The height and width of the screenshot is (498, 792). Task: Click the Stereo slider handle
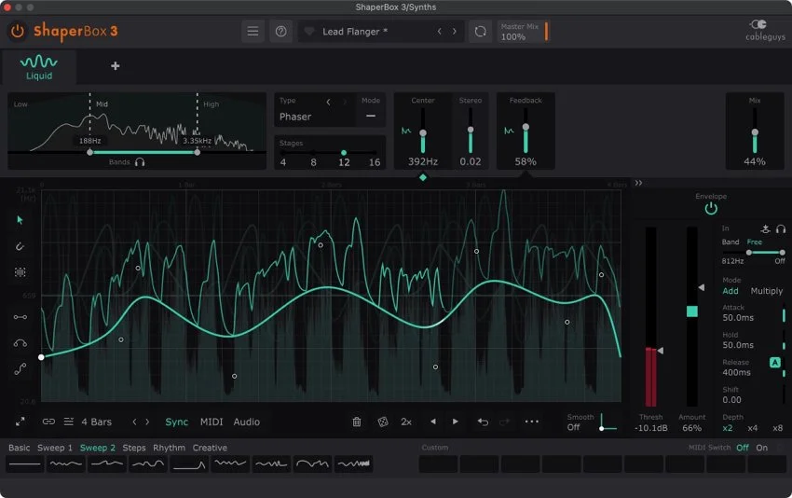(471, 130)
